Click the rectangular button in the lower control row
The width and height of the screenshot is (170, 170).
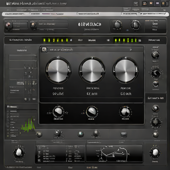pyautogui.click(x=124, y=134)
